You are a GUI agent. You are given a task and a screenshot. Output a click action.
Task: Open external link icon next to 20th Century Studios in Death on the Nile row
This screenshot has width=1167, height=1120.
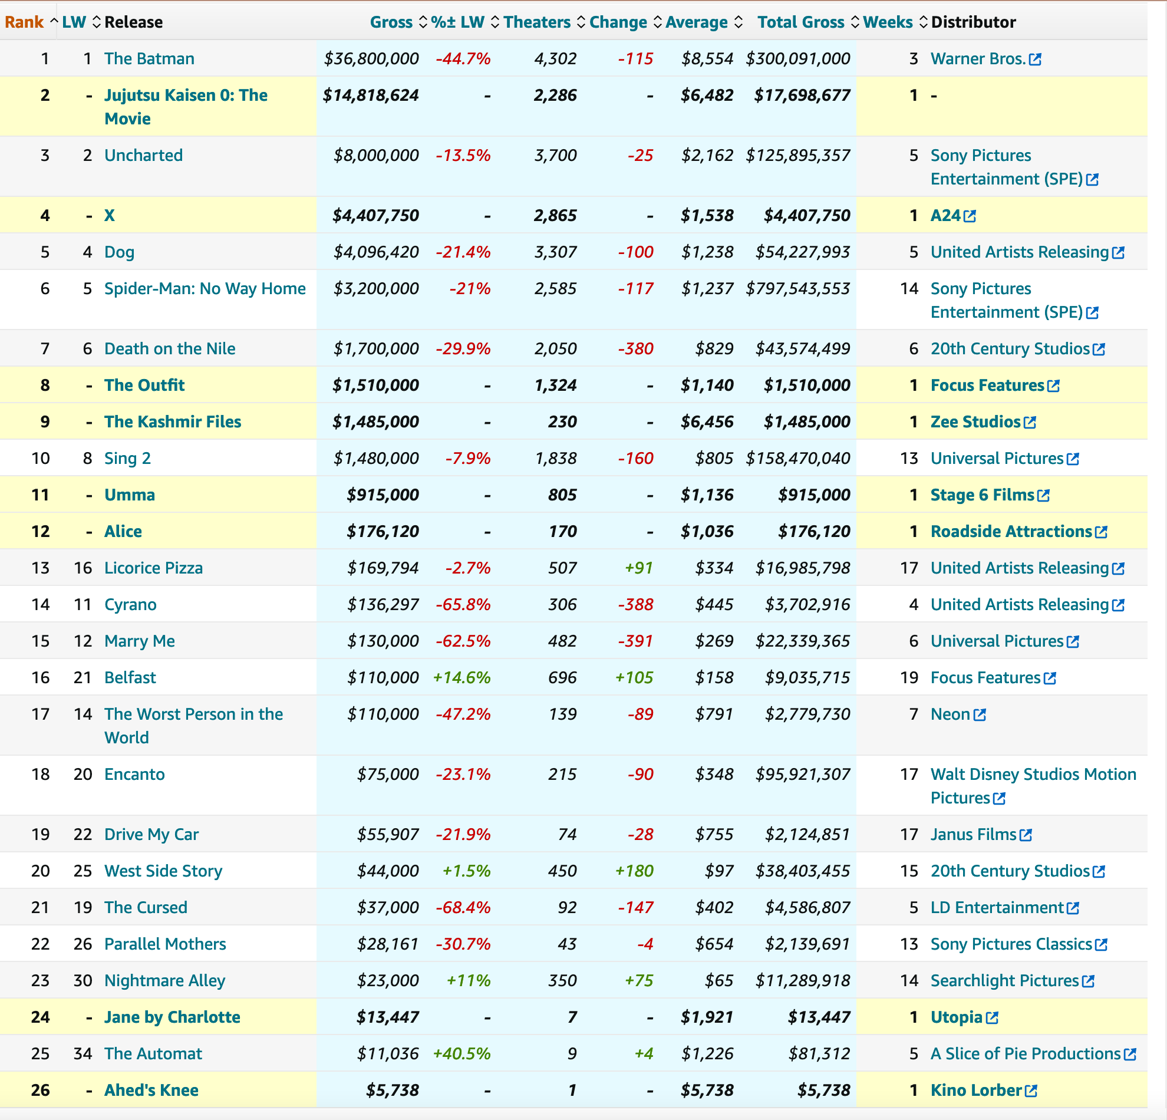[x=1099, y=350]
